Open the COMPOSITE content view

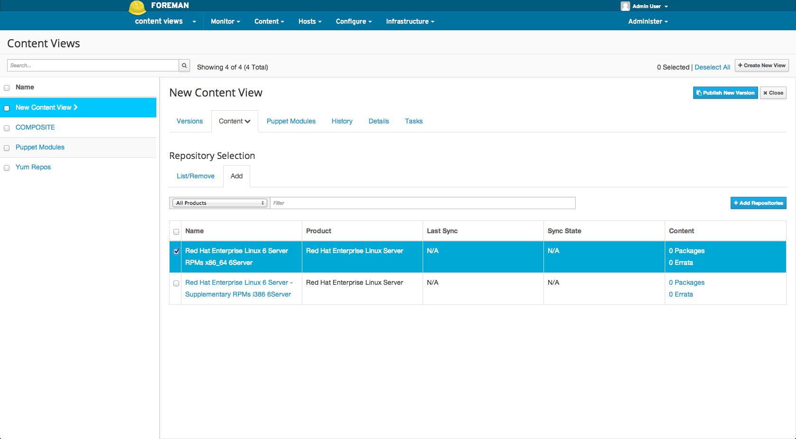tap(35, 127)
